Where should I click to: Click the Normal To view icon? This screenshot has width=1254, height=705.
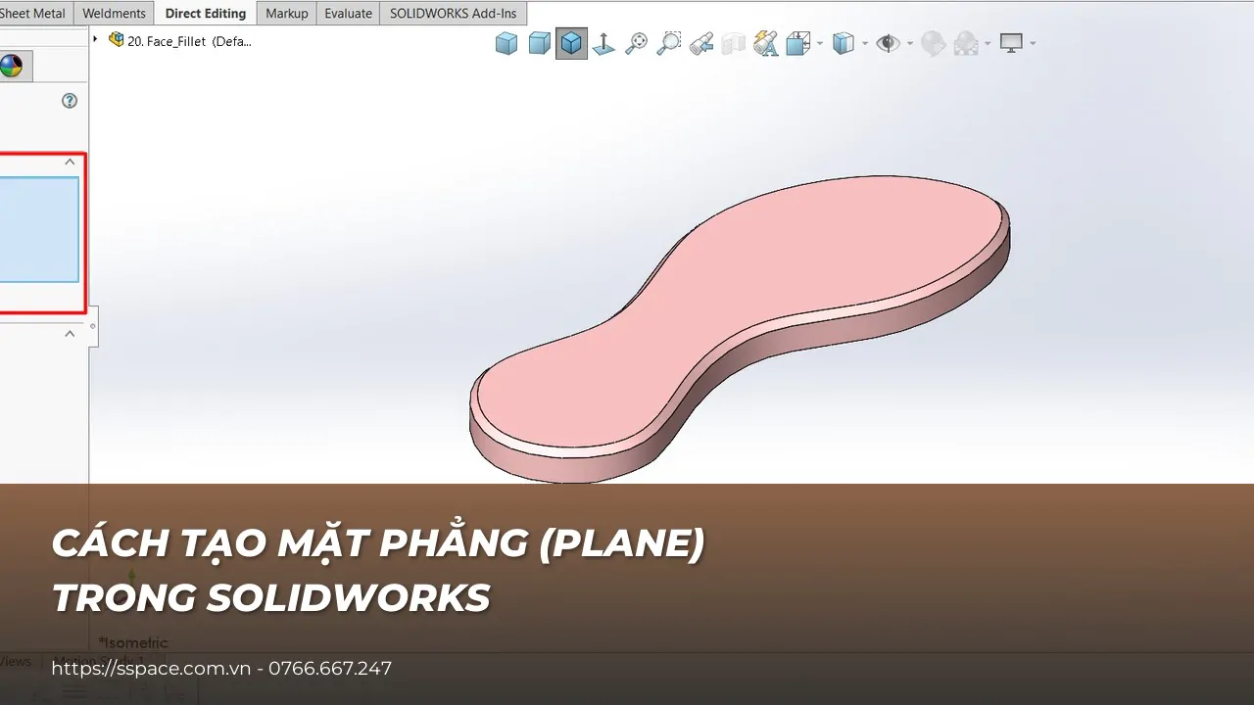point(603,43)
